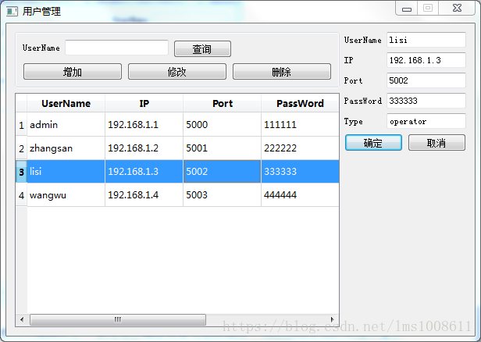
Task: Focus the UserName search field
Action: (x=116, y=48)
